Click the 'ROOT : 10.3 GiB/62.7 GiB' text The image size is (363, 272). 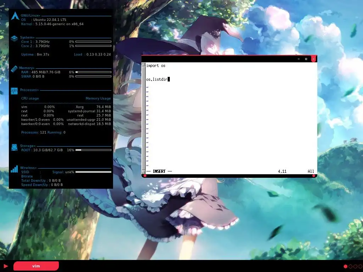coord(42,150)
